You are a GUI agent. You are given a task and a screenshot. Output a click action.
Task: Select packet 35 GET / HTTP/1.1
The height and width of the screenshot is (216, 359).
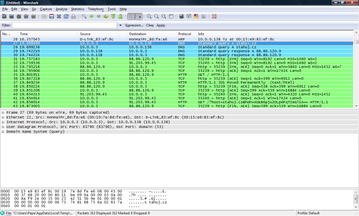pos(177,75)
